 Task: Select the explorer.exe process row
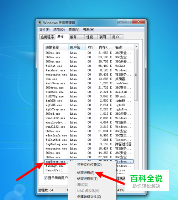(x=56, y=161)
